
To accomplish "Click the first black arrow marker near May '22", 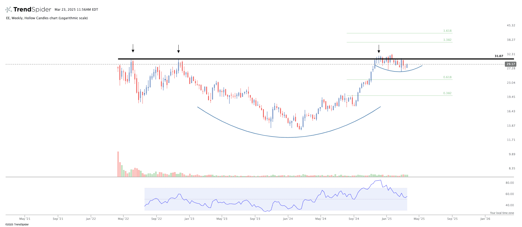I will [x=133, y=49].
